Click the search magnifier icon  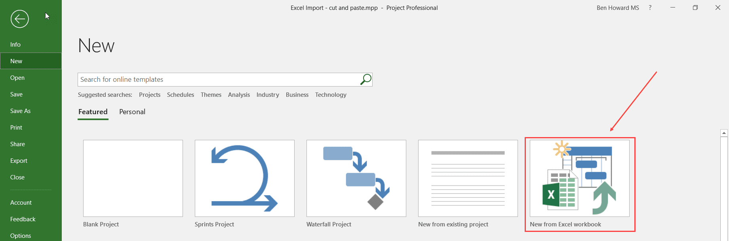(x=366, y=79)
